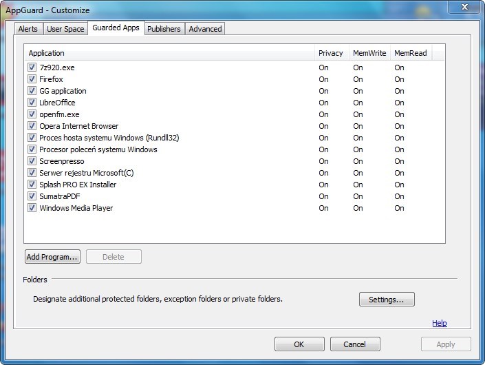Select the Windows Media Player entry
Screen dimensions: 485x365
[76, 208]
